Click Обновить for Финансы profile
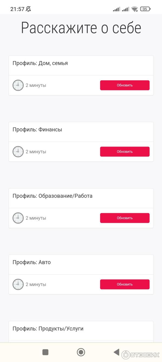Screen dimensions: 162x362 tap(125, 152)
